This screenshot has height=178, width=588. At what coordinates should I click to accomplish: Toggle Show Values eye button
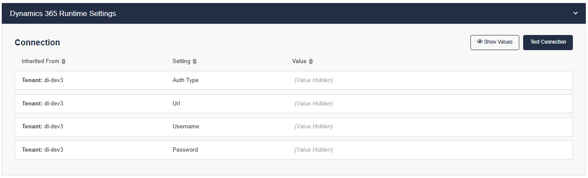[x=495, y=42]
